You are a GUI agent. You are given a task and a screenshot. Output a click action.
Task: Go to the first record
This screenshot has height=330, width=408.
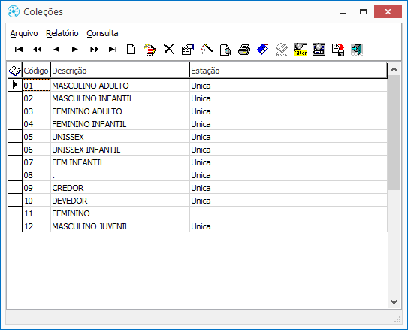click(x=19, y=49)
